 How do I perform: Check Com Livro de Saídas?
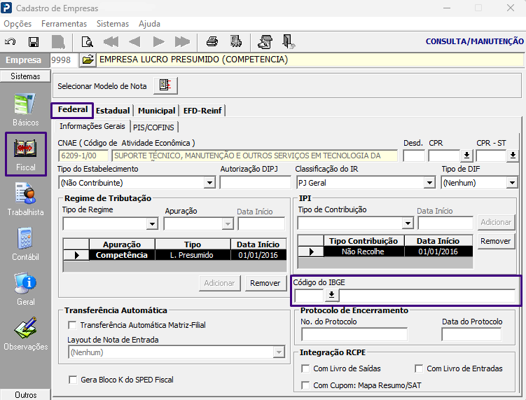[305, 368]
